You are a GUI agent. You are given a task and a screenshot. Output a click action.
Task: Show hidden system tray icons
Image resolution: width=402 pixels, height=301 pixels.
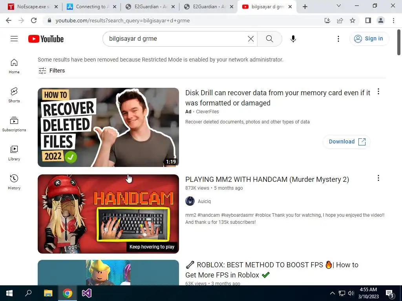click(x=332, y=293)
